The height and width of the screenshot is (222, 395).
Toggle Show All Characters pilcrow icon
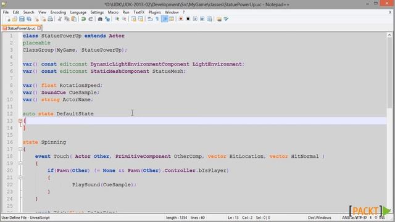point(157,19)
